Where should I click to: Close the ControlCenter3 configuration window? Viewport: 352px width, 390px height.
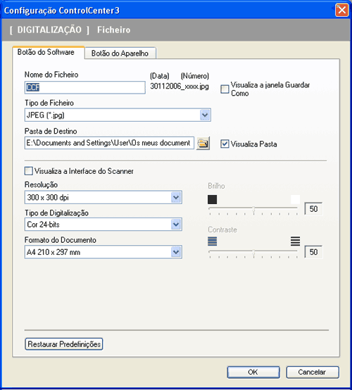coord(342,10)
